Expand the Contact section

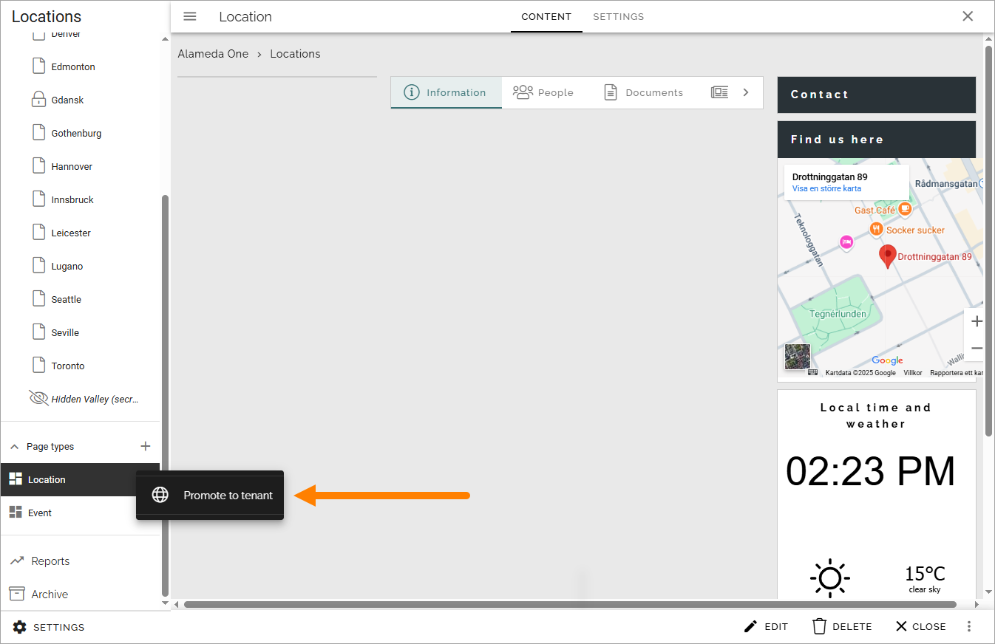(x=877, y=95)
